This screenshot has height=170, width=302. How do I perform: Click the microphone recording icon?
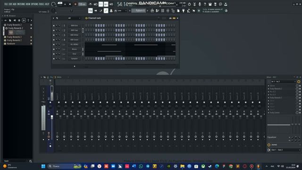tap(200, 4)
